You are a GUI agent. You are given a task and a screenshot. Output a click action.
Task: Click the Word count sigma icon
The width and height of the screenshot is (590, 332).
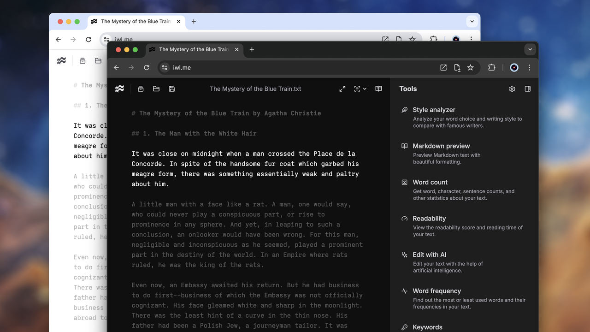(x=405, y=182)
